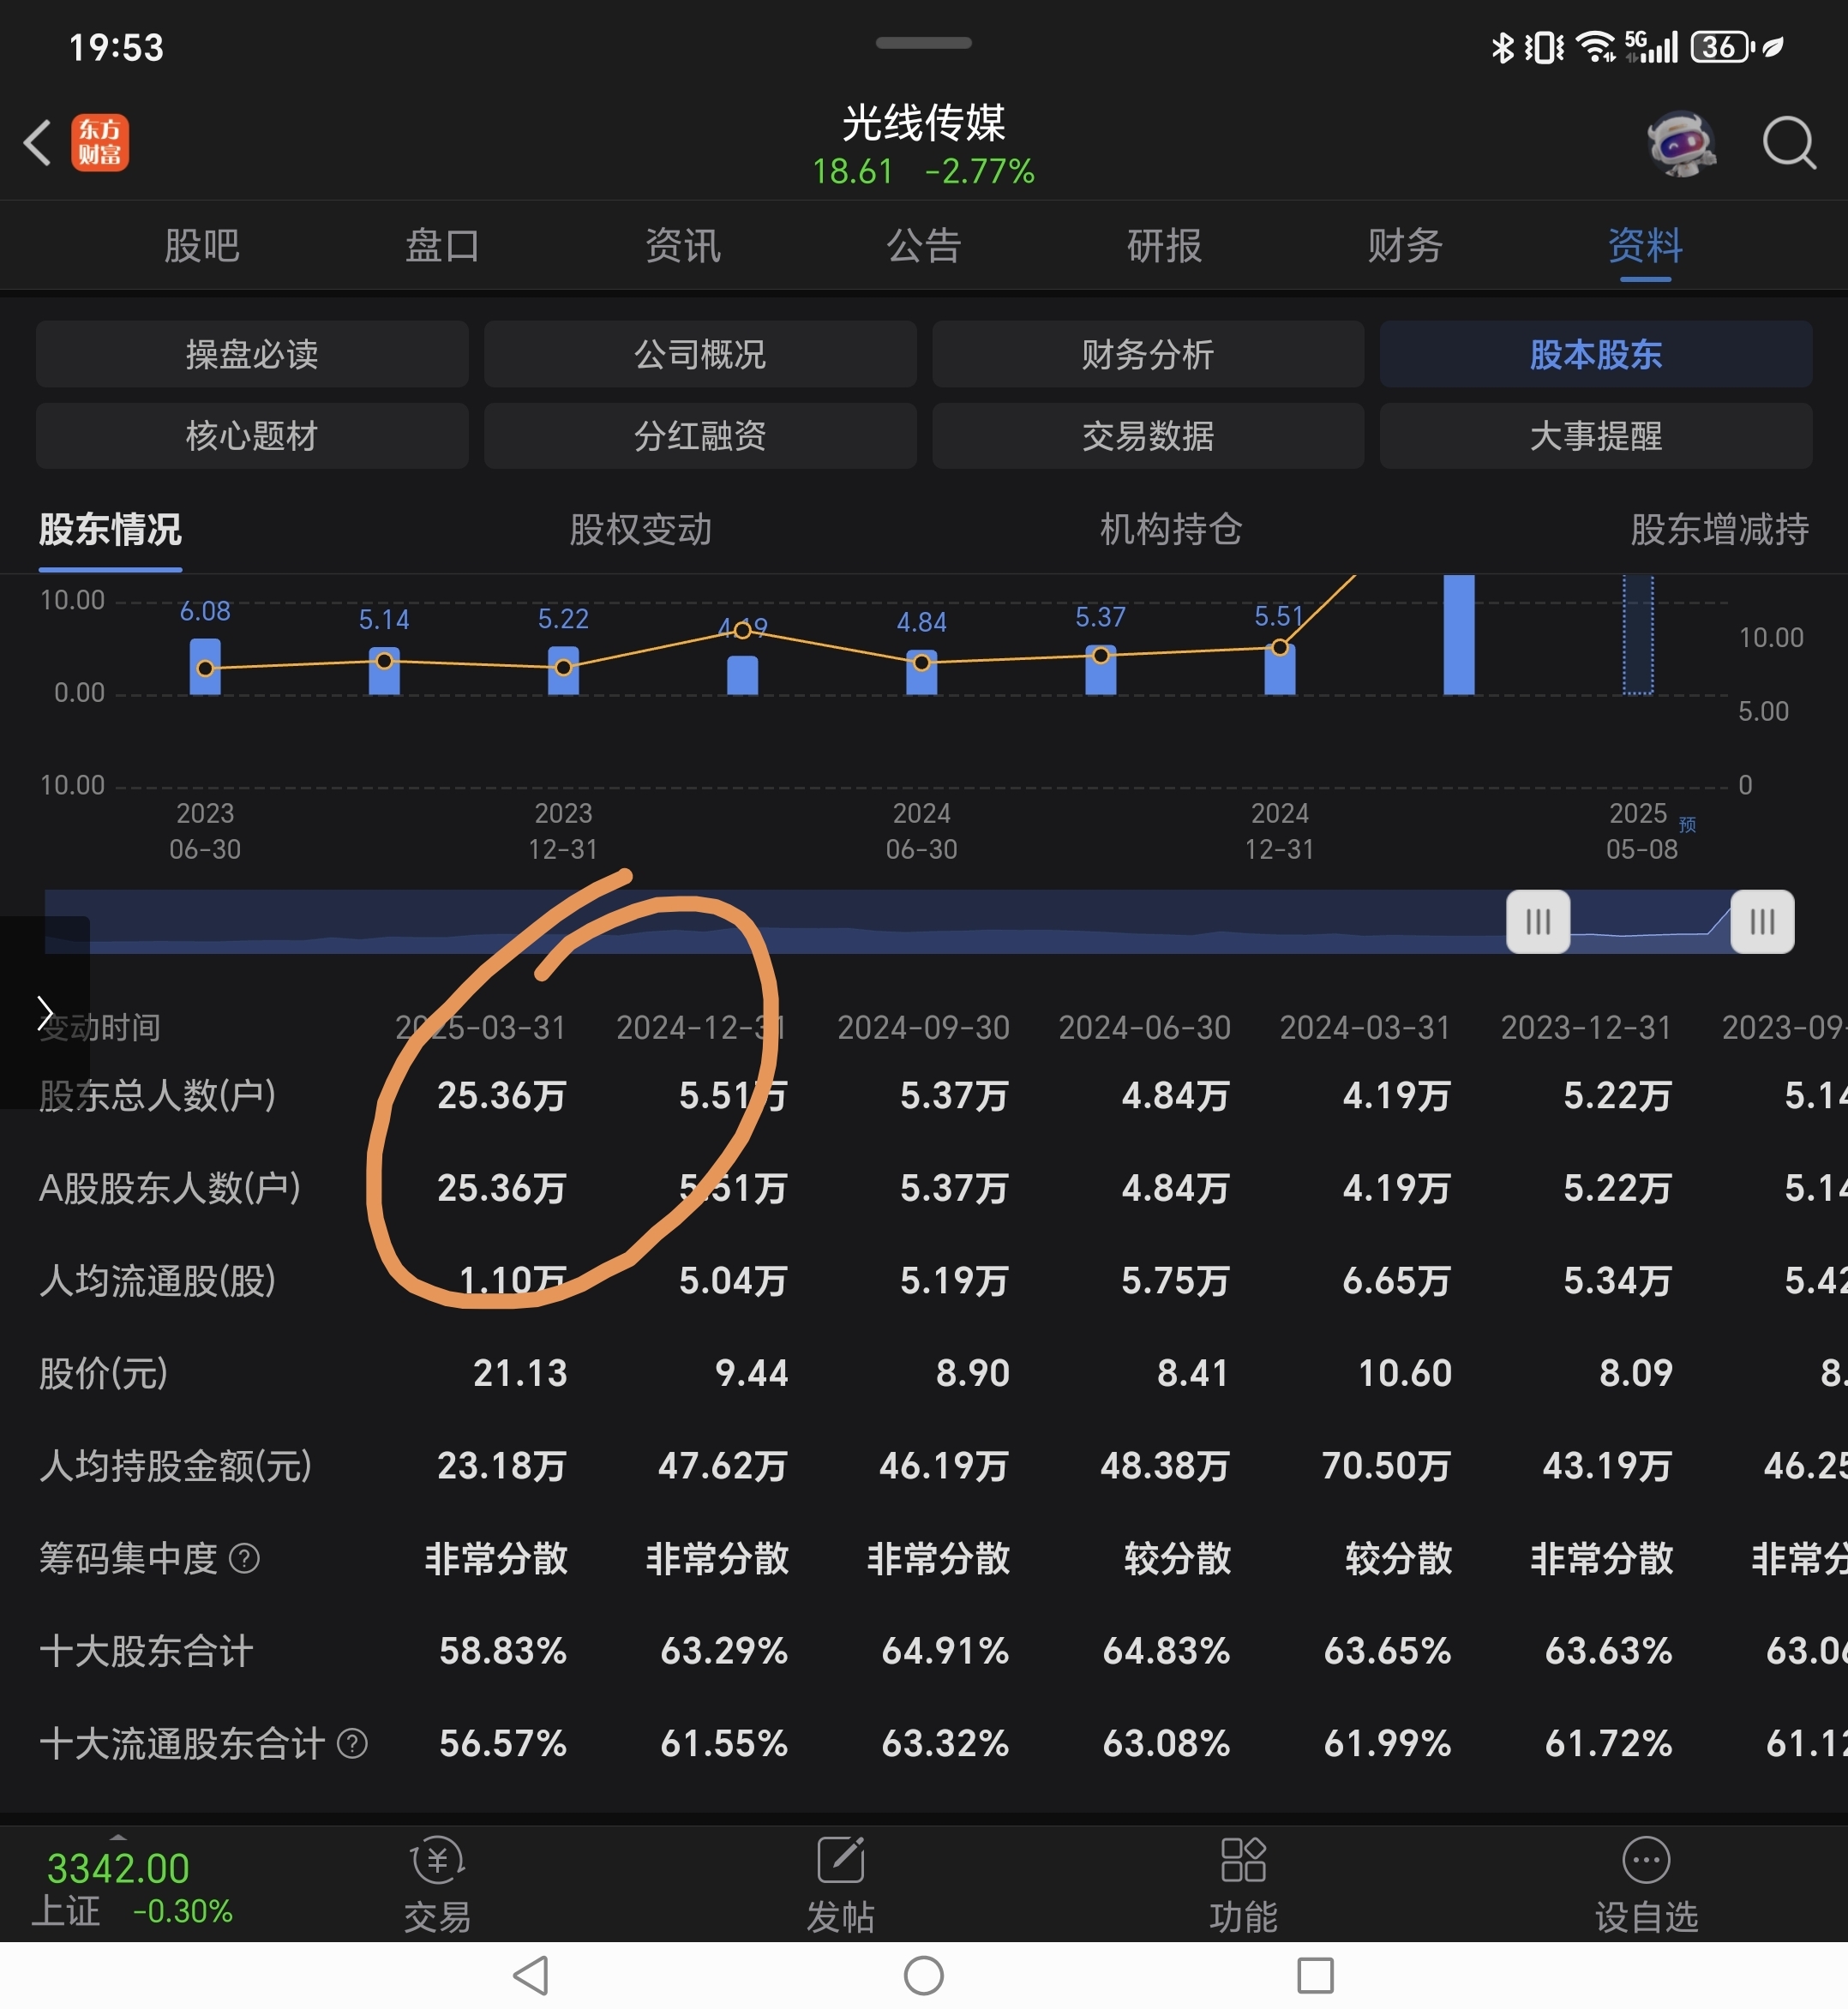Select the 股东情况 sub-tab
This screenshot has width=1848, height=2009.
110,530
